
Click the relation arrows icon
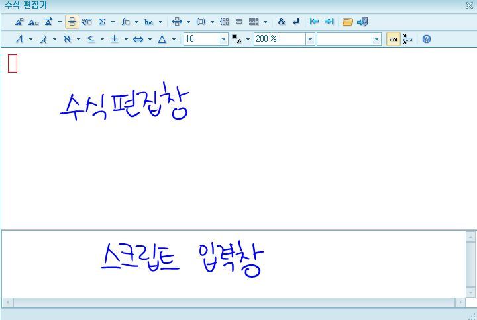[177, 22]
